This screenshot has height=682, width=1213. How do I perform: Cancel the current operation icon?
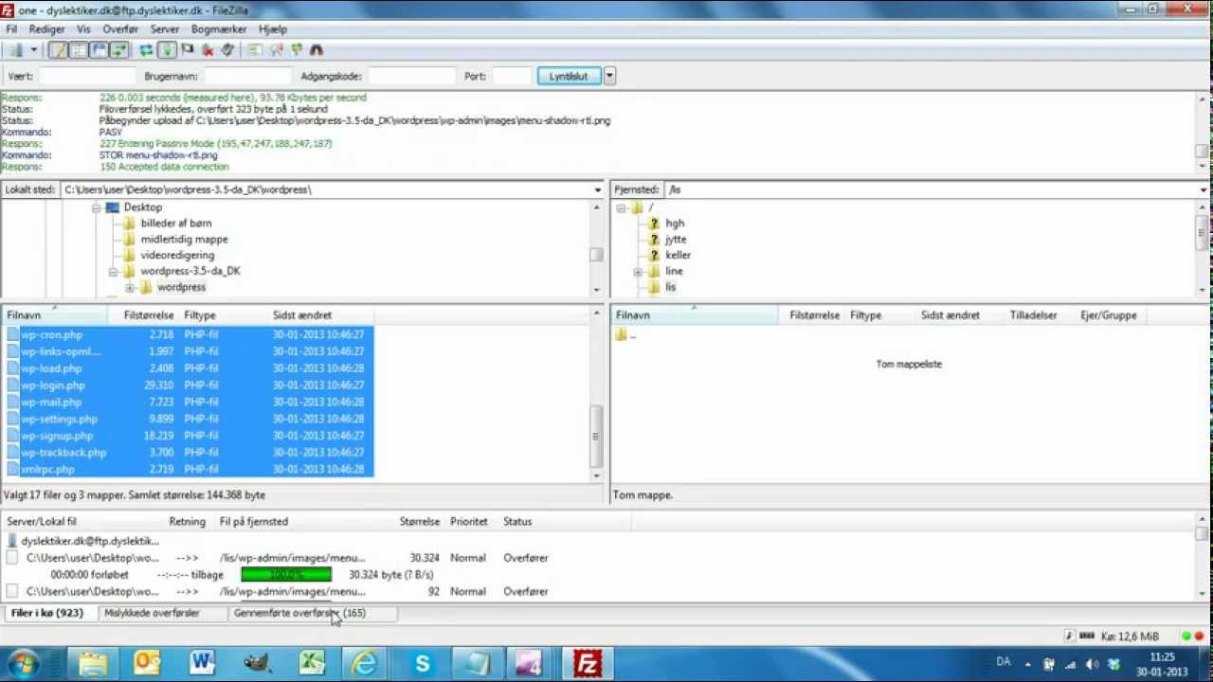[188, 50]
